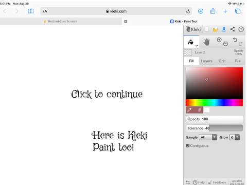This screenshot has height=185, width=247.
Task: Click the Layer 2 thumbnail preview
Action: [x=188, y=52]
